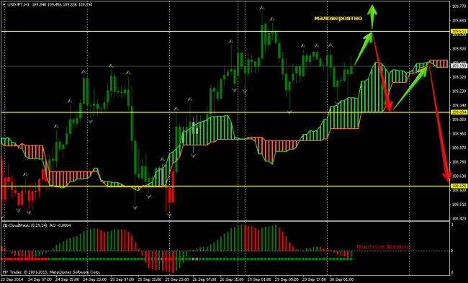Click the 24 Sep 07:00 time axis label

coord(40,279)
